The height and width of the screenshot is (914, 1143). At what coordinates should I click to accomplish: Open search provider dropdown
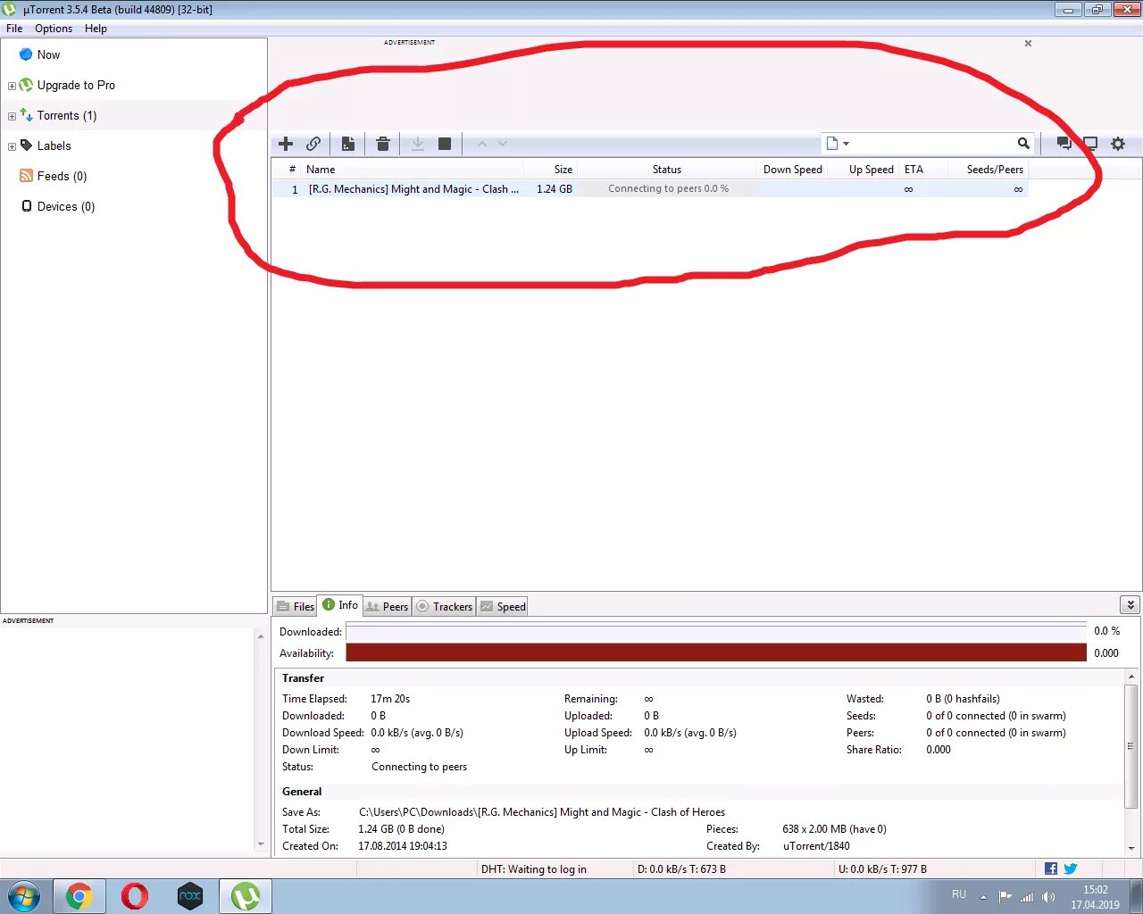[838, 144]
